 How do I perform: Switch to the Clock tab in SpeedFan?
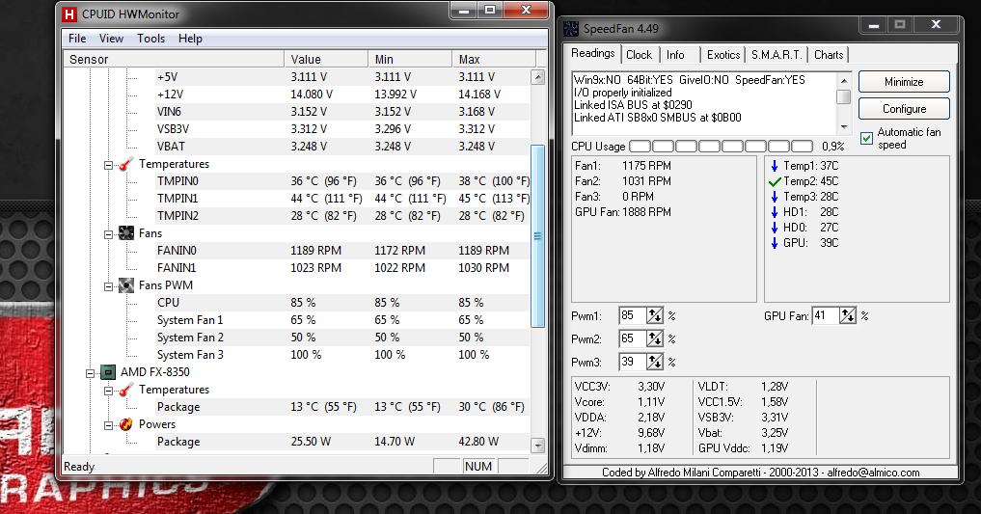tap(639, 55)
